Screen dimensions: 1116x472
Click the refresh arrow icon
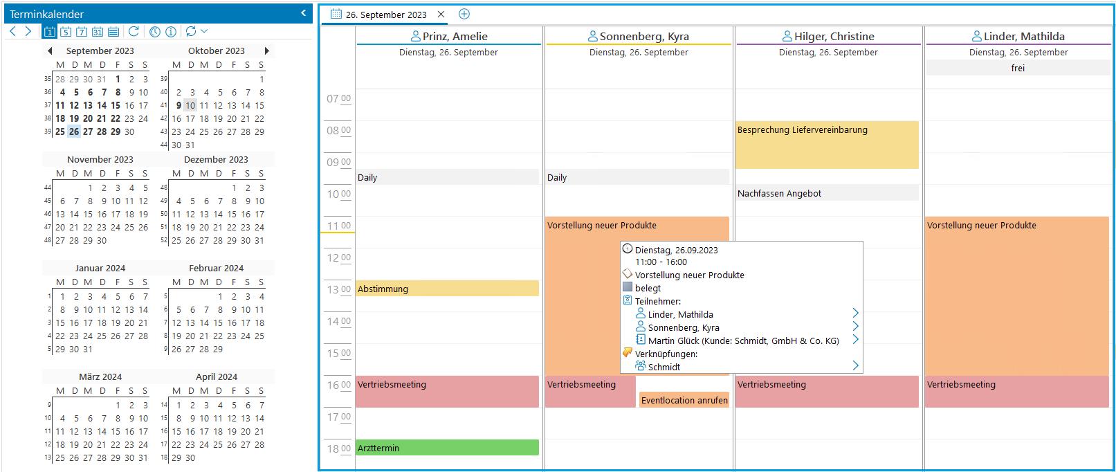pyautogui.click(x=134, y=32)
